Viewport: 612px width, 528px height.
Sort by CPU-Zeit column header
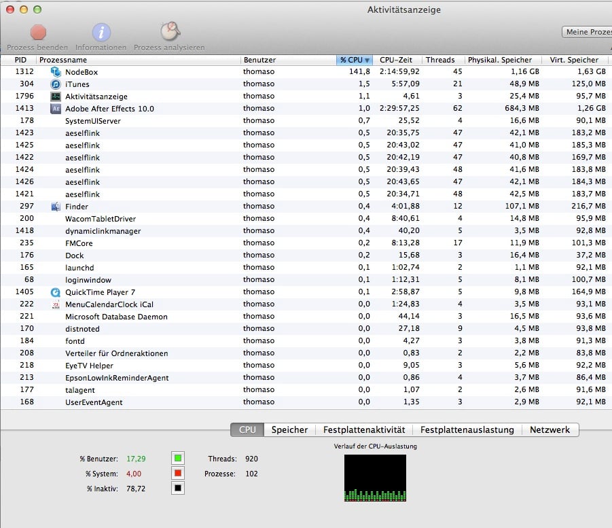click(x=397, y=60)
